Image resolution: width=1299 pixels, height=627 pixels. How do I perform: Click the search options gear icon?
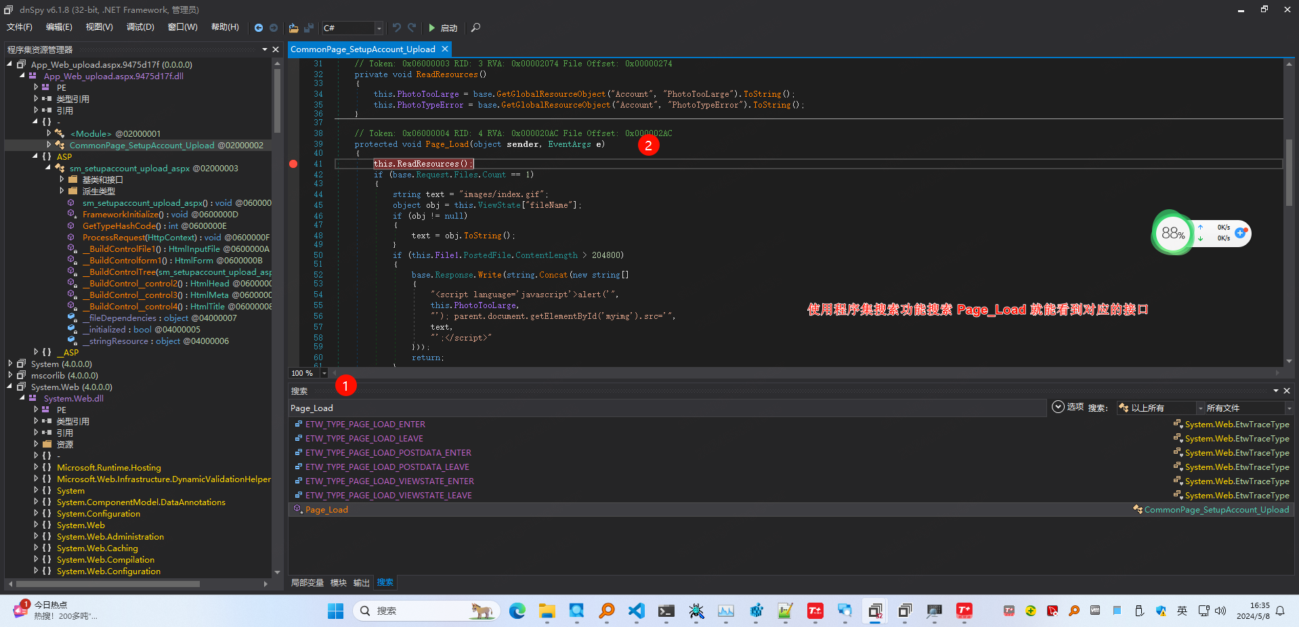click(x=1058, y=407)
